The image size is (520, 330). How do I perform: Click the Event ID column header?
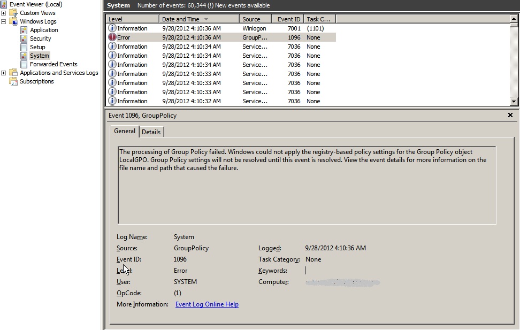pos(287,19)
